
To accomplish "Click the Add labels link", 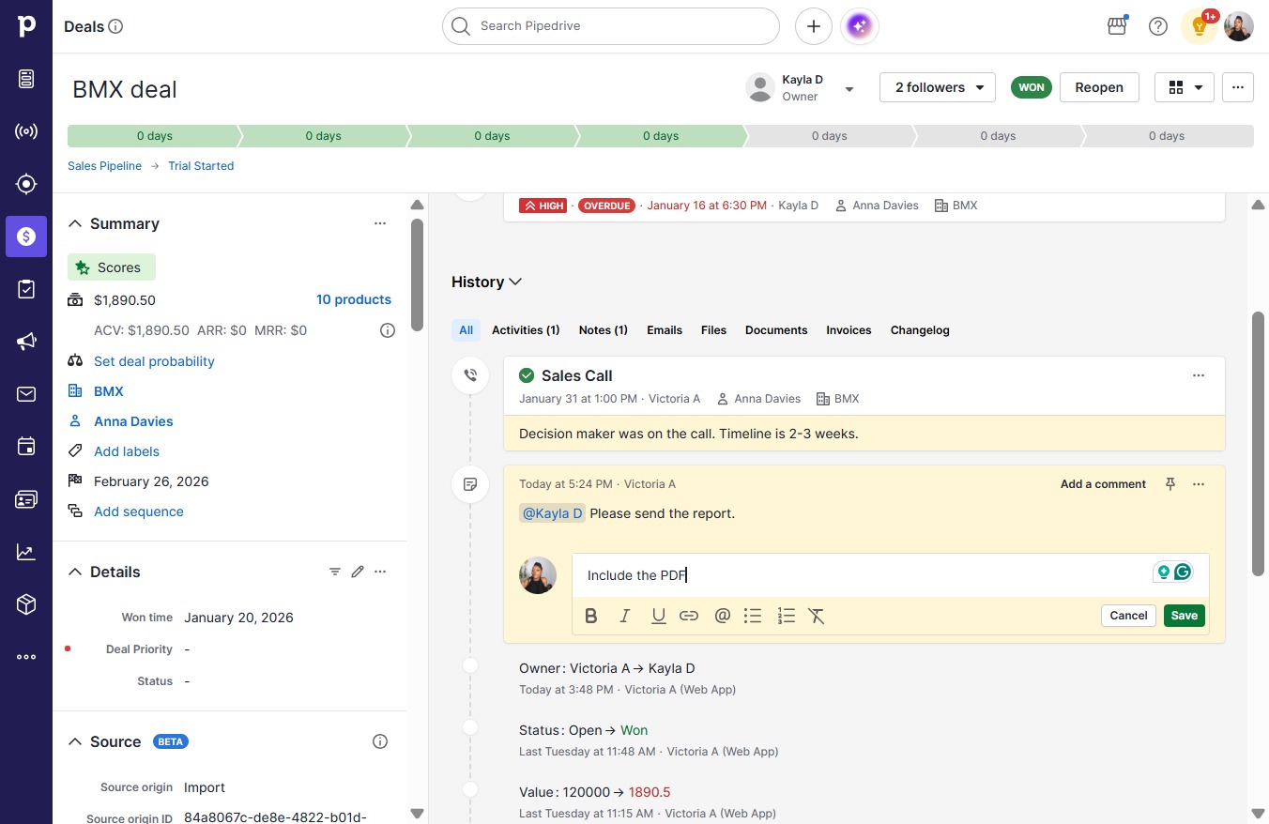I will pos(127,451).
